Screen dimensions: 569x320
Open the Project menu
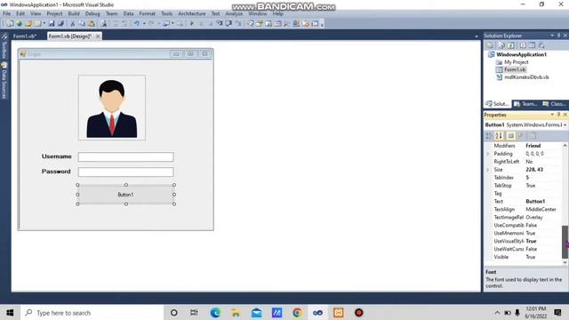tap(54, 13)
